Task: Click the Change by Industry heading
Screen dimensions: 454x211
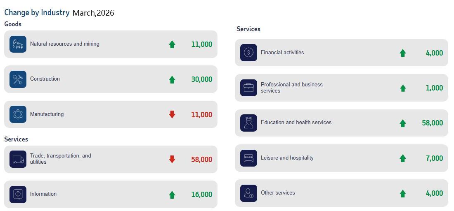Action: (x=37, y=12)
